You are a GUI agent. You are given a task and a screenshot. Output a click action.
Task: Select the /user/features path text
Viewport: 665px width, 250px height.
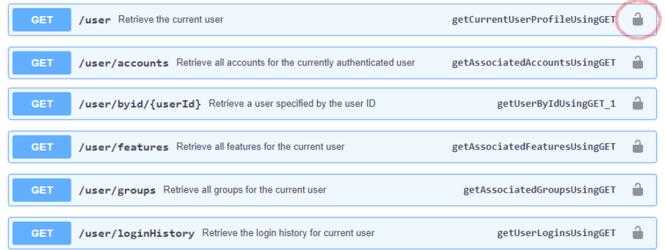click(x=124, y=147)
